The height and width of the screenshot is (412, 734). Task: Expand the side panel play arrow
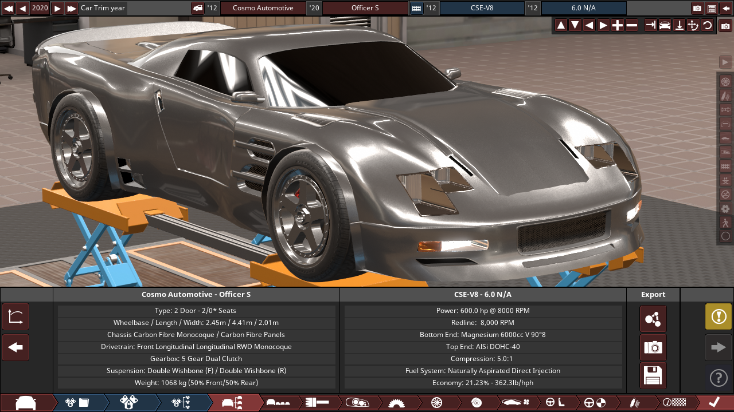[x=725, y=62]
